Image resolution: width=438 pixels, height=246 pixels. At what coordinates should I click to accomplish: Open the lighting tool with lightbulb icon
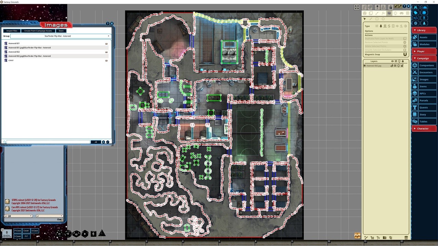[x=395, y=13]
